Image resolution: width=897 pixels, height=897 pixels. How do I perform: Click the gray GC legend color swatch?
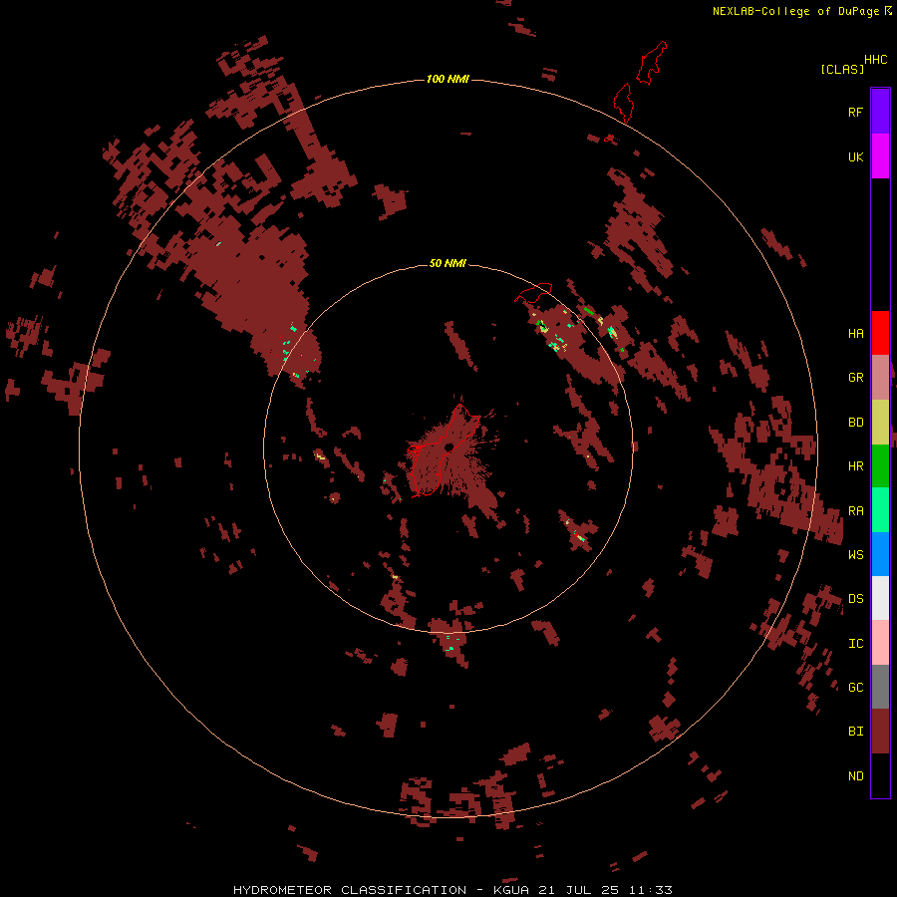click(880, 687)
